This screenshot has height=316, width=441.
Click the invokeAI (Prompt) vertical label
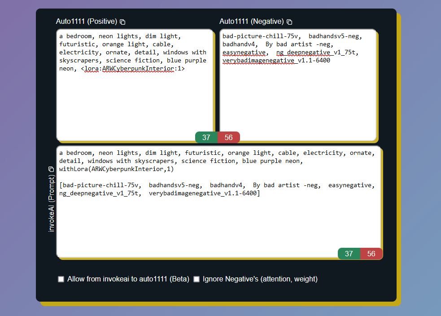point(51,203)
